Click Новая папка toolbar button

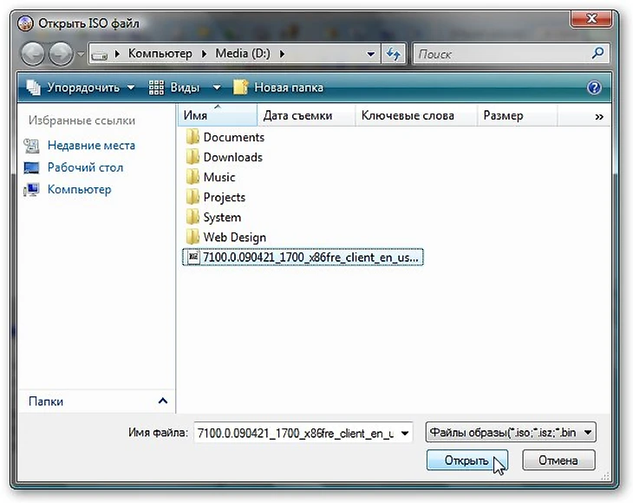tap(278, 88)
